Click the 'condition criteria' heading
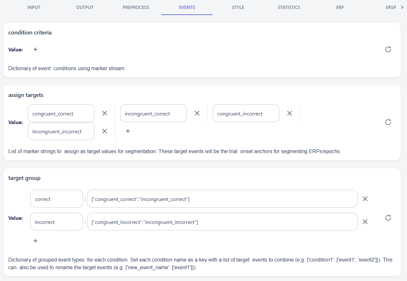Viewport: 407px width, 281px height. point(30,33)
